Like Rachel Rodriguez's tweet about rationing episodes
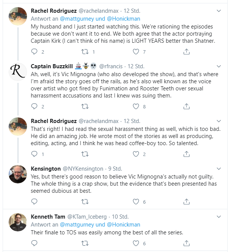Viewport: 231px width, 252px height. click(x=136, y=52)
